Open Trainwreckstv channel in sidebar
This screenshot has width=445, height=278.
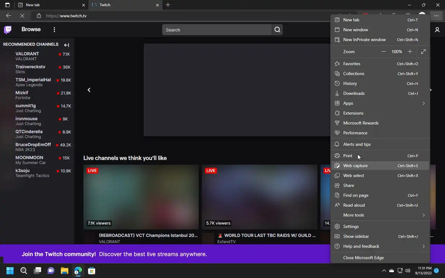[37, 69]
